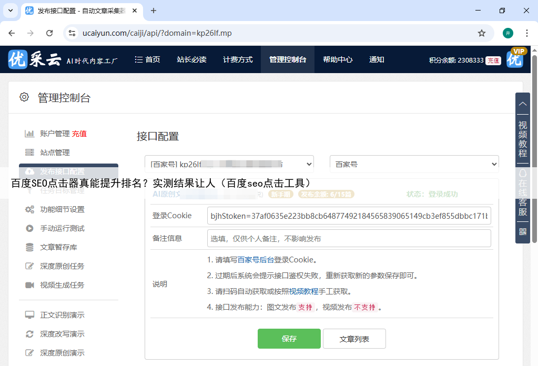Open 管理控制台 in the top navigation

tap(287, 59)
